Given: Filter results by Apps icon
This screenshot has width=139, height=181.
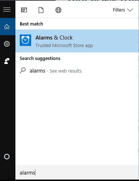Looking at the screenshot, I should tap(24, 10).
